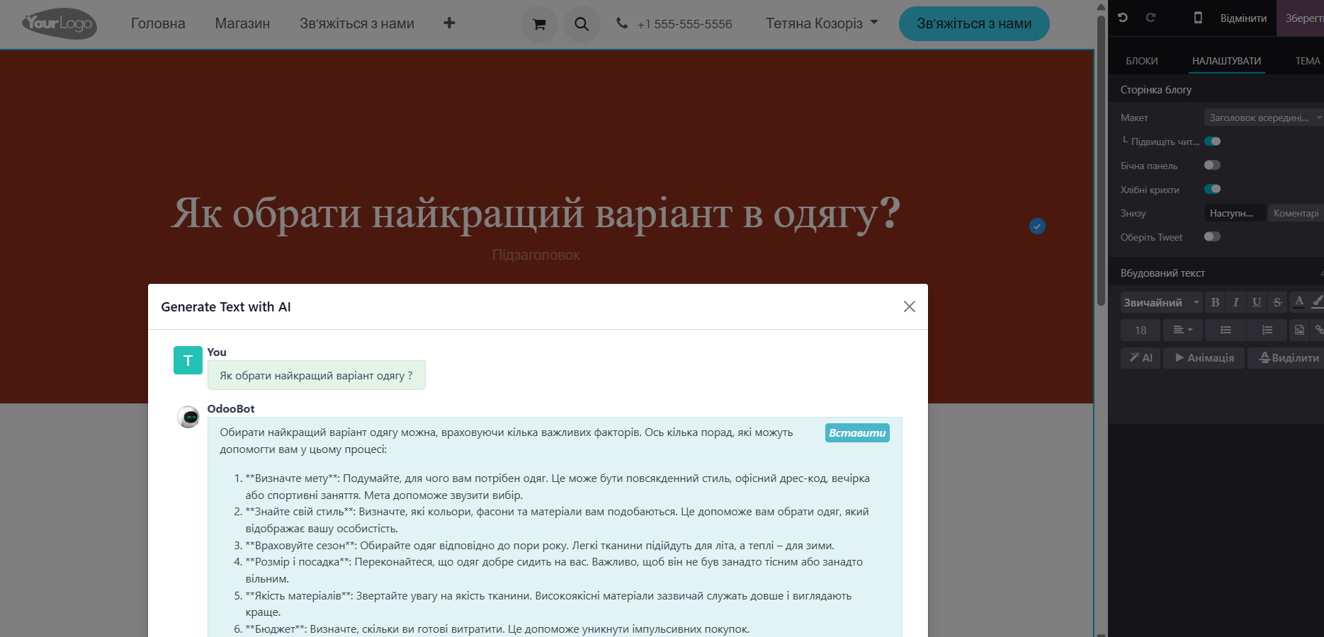Open the shopping cart icon

(538, 24)
